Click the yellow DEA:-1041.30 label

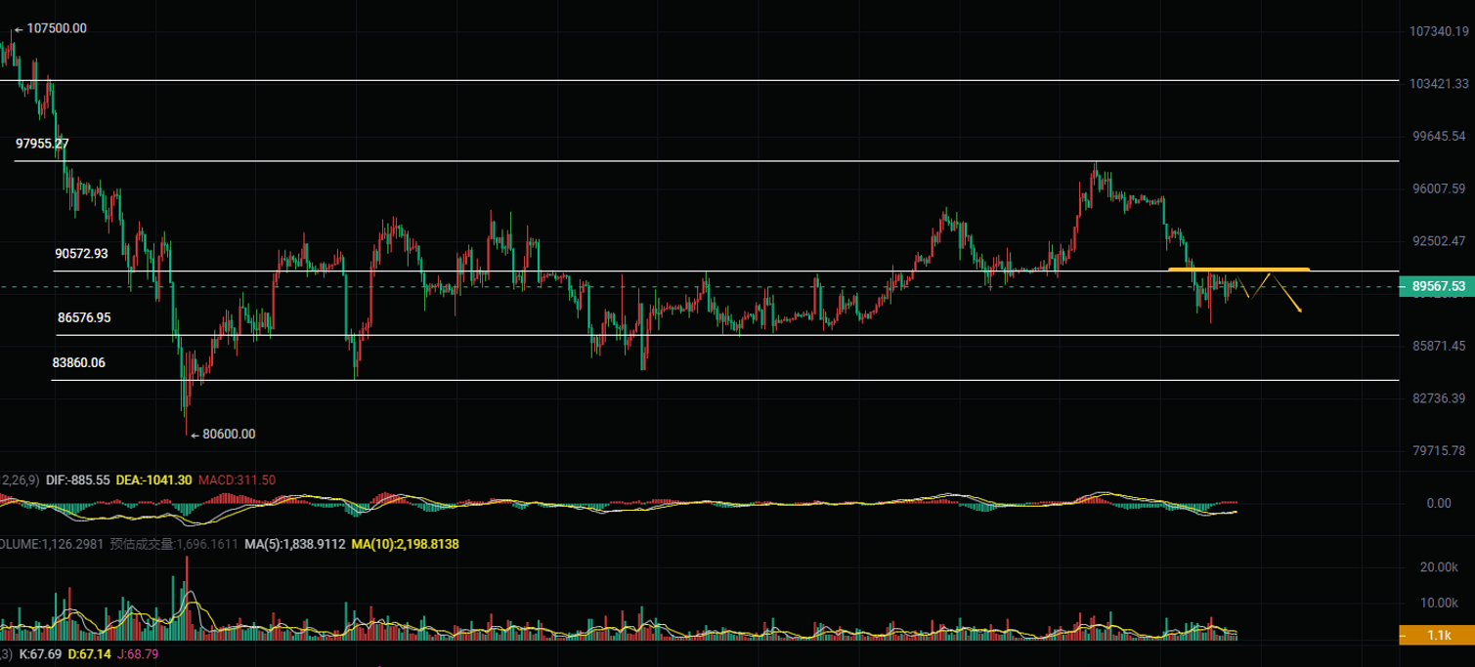tap(153, 480)
